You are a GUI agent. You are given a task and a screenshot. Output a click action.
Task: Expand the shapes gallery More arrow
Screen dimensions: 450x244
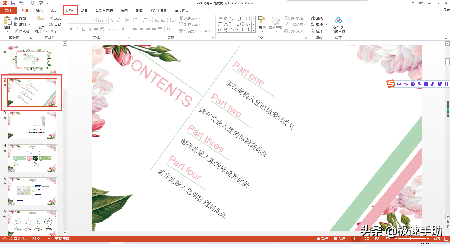tap(253, 30)
